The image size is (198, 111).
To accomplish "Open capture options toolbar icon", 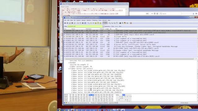I will [67, 23].
